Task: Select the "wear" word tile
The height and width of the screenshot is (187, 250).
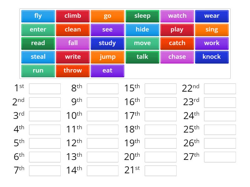Action: tap(212, 16)
